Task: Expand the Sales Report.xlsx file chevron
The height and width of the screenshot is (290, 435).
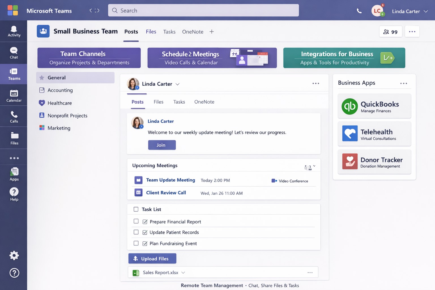Action: [183, 272]
